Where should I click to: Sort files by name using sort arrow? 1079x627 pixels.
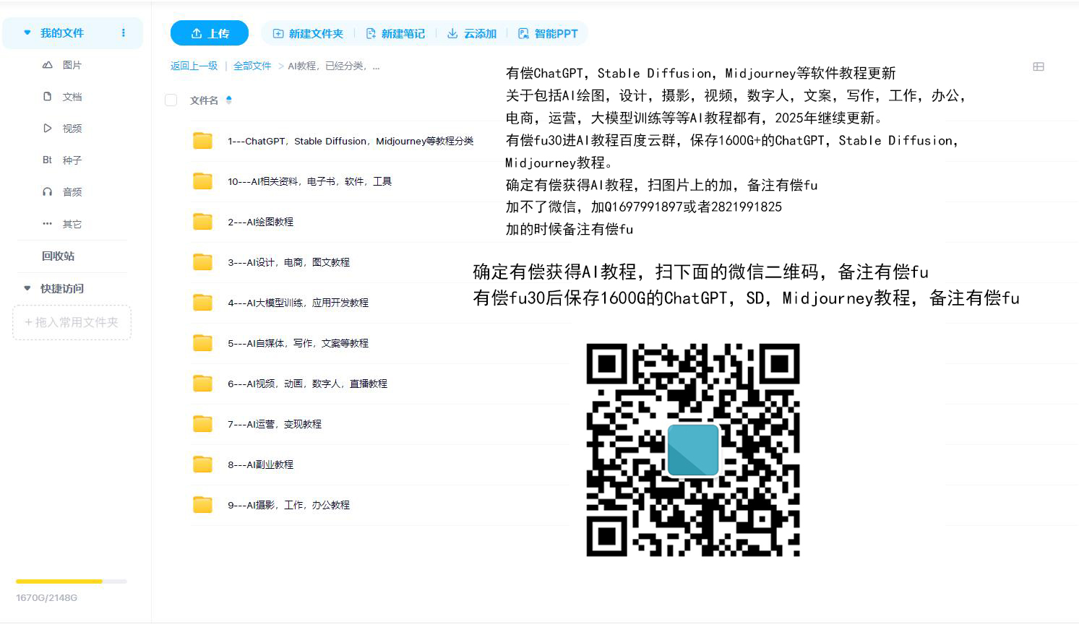(229, 100)
